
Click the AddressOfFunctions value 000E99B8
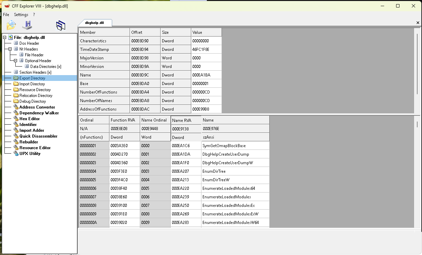coord(207,109)
